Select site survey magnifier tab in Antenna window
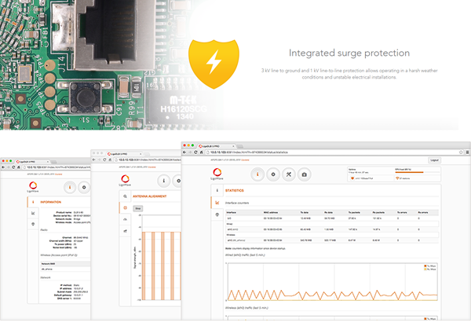Viewport: 471px width, 330px height. tap(125, 196)
